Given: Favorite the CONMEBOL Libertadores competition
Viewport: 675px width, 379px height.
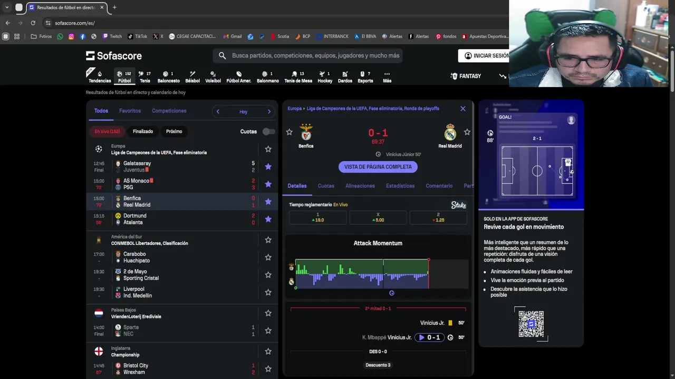Looking at the screenshot, I should click(x=268, y=240).
